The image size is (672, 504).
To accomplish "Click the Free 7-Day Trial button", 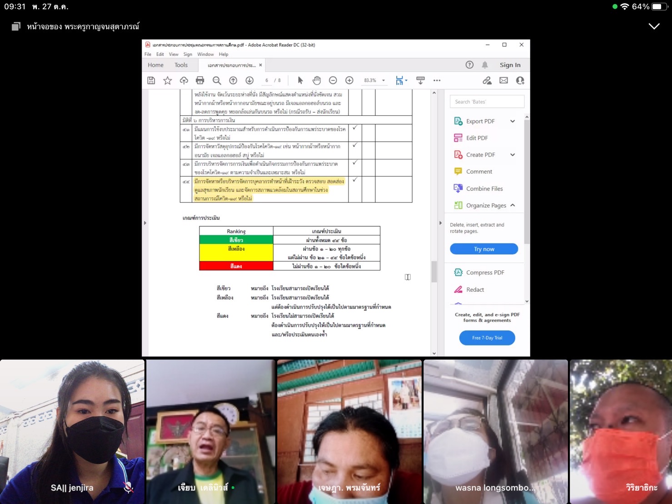I will coord(487,338).
